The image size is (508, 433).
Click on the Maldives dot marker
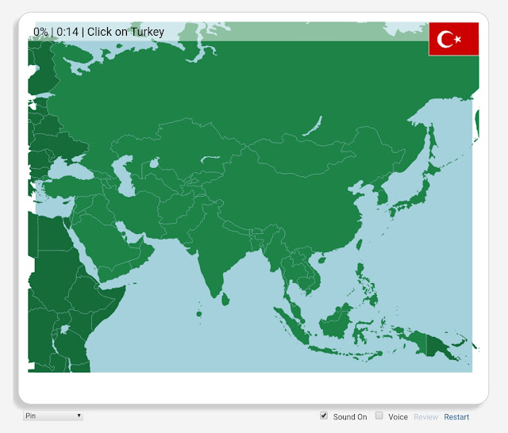click(199, 314)
